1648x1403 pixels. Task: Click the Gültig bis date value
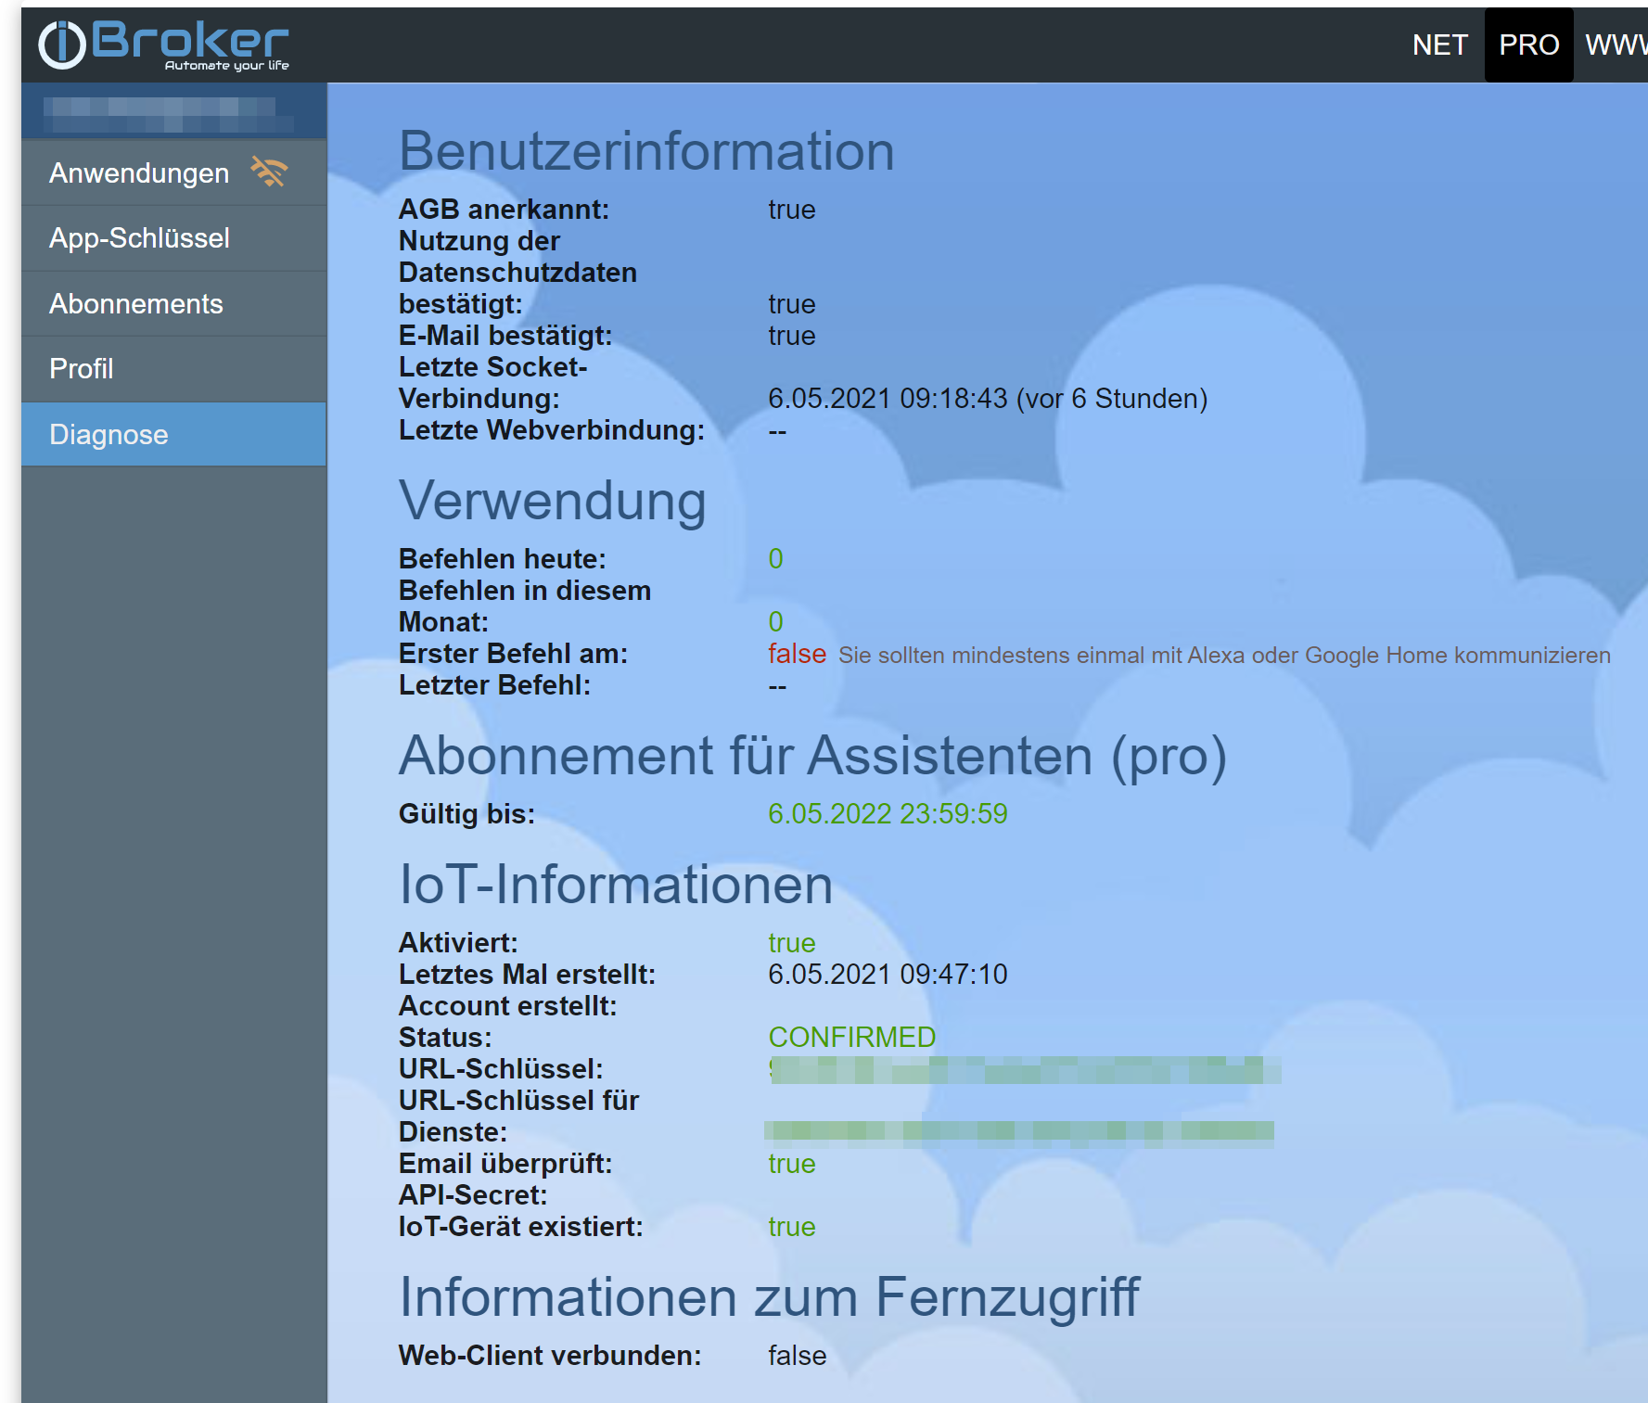click(x=888, y=813)
